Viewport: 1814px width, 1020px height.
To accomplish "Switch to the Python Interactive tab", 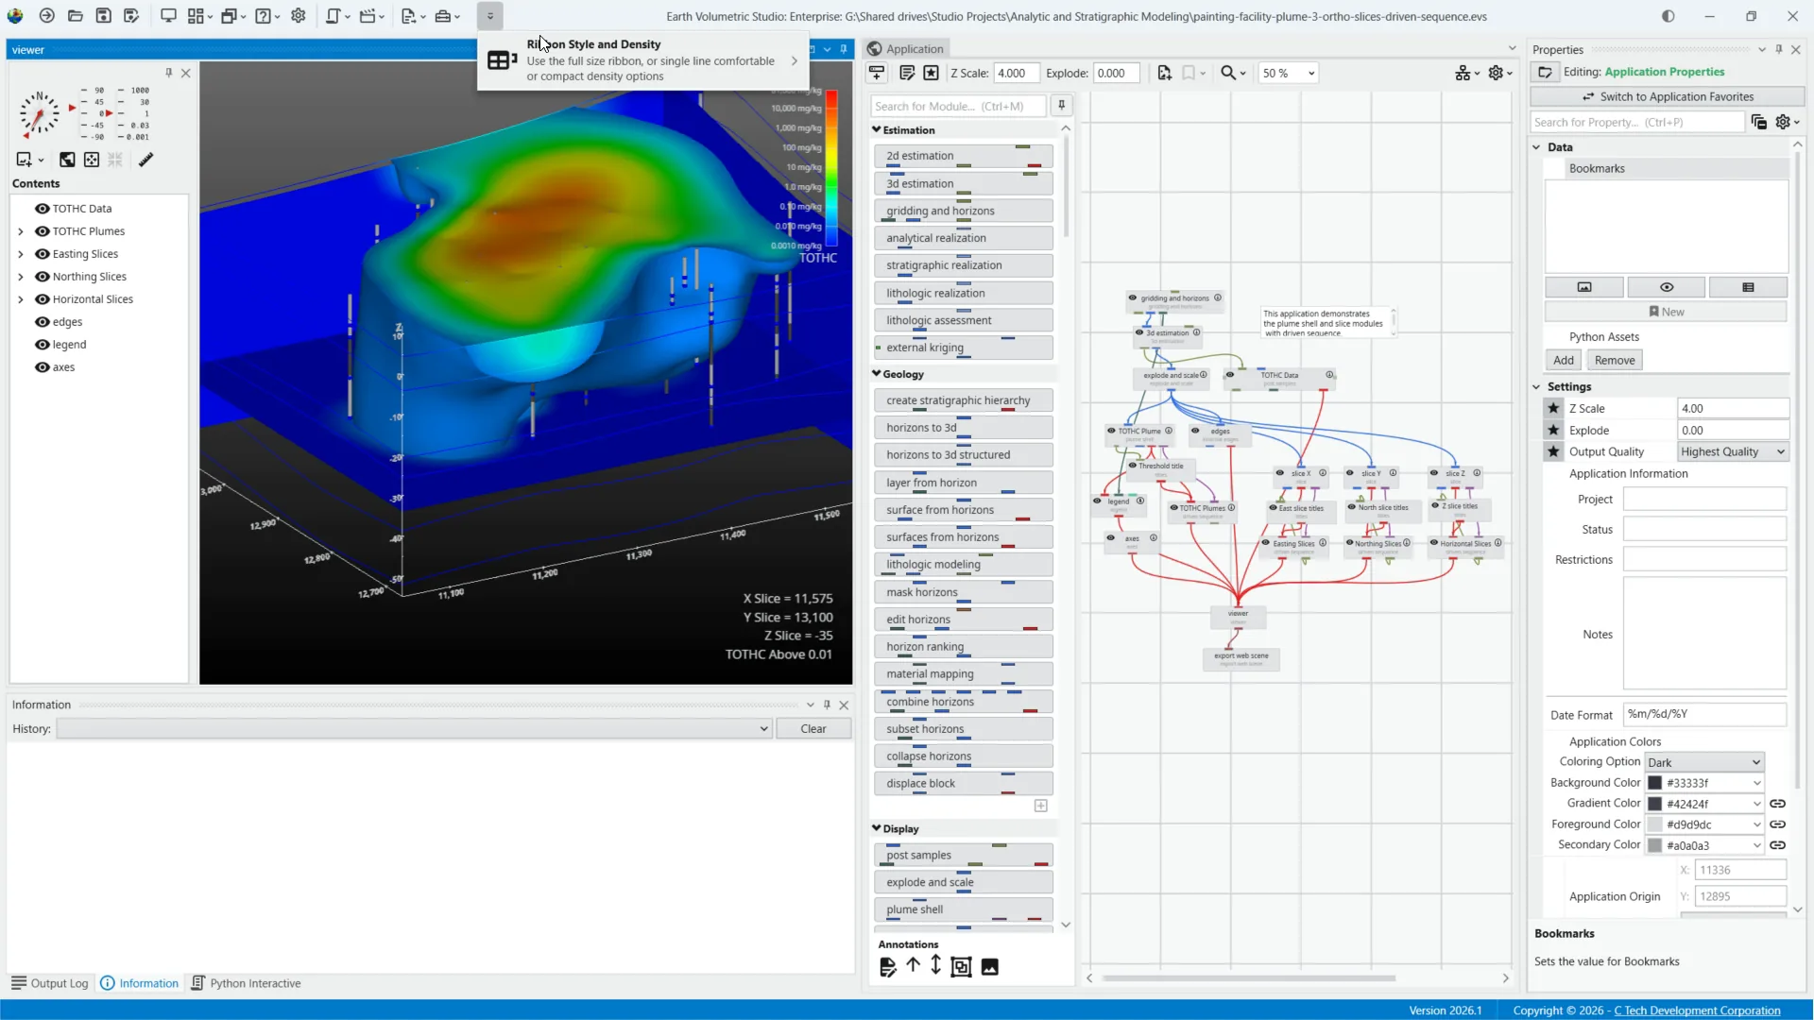I will (x=246, y=983).
